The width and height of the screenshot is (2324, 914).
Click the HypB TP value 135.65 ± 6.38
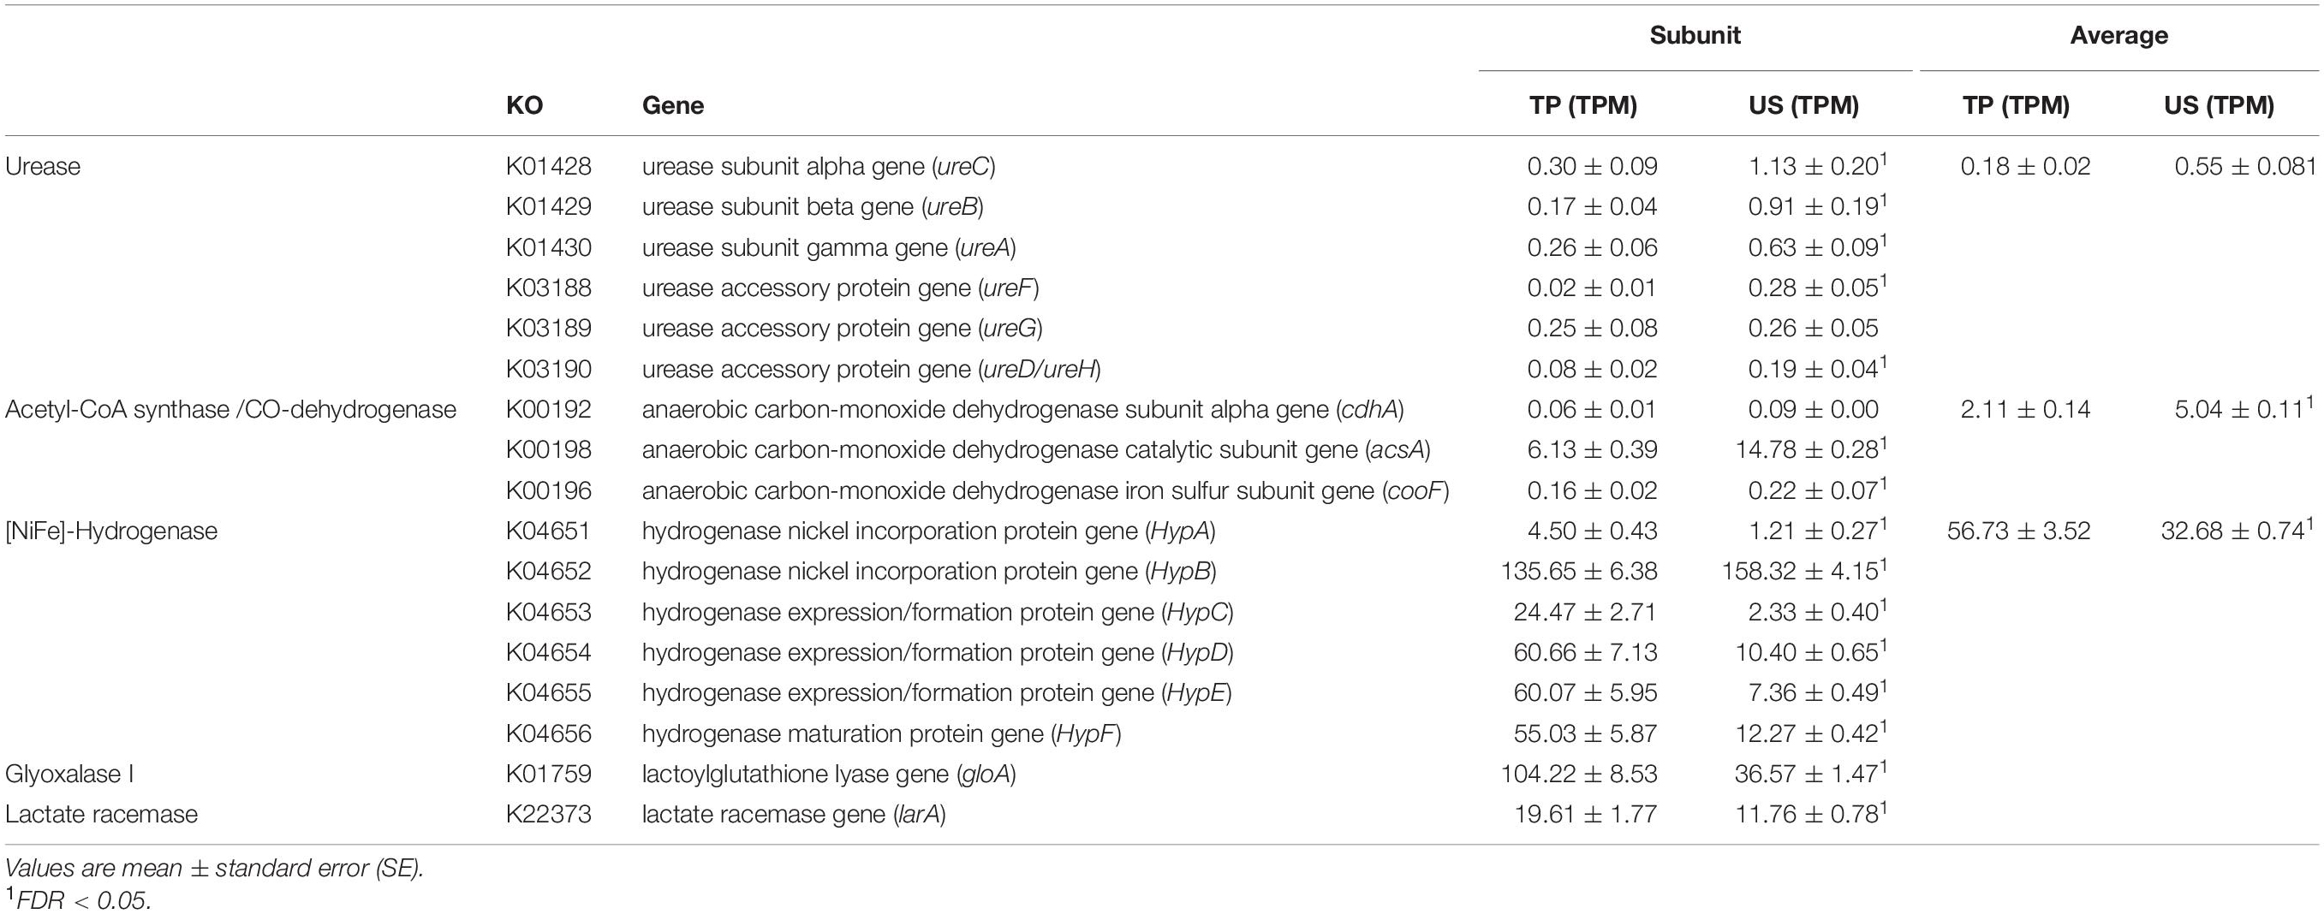pos(1579,572)
